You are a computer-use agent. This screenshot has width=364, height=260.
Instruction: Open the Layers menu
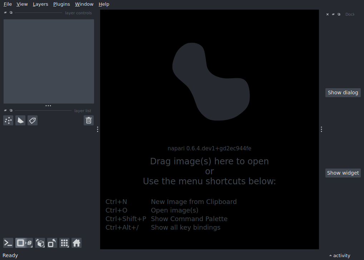(40, 4)
